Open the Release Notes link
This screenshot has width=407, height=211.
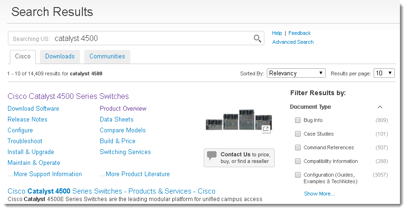[27, 119]
